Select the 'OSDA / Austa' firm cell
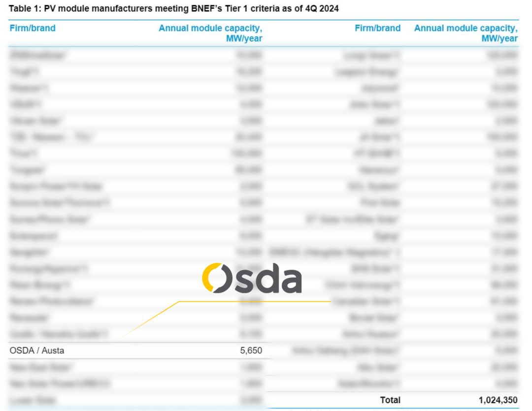The width and height of the screenshot is (532, 411). [x=37, y=350]
